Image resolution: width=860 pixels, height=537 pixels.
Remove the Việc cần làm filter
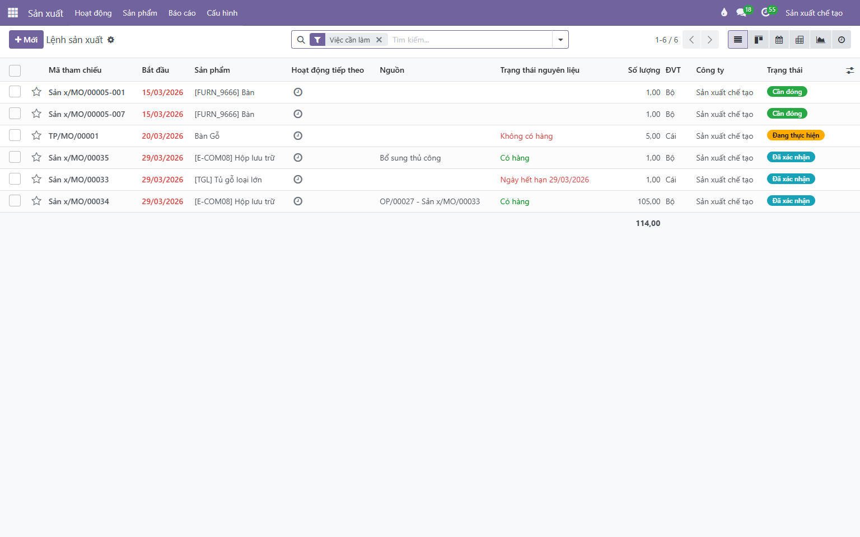(x=379, y=40)
